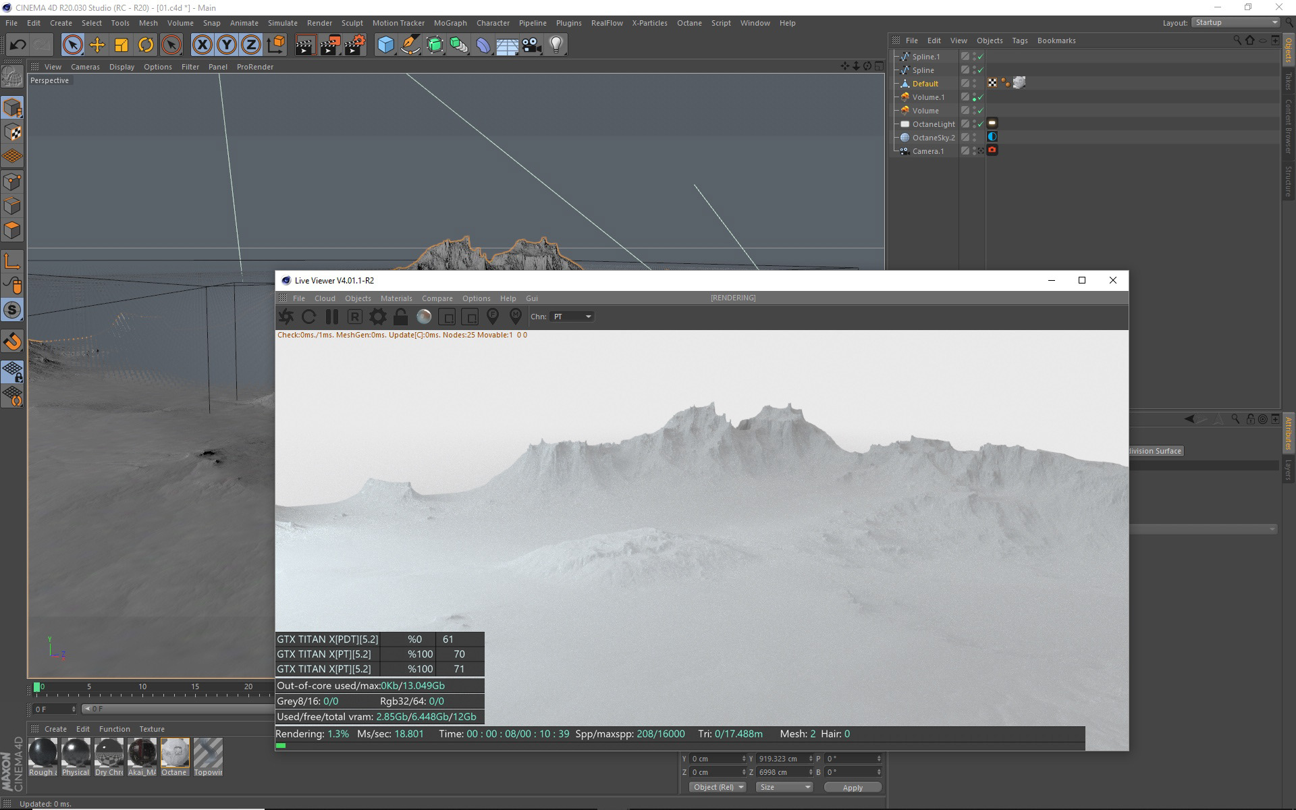Toggle the Volume.1 object enable checkmark
1296x810 pixels.
[x=980, y=97]
